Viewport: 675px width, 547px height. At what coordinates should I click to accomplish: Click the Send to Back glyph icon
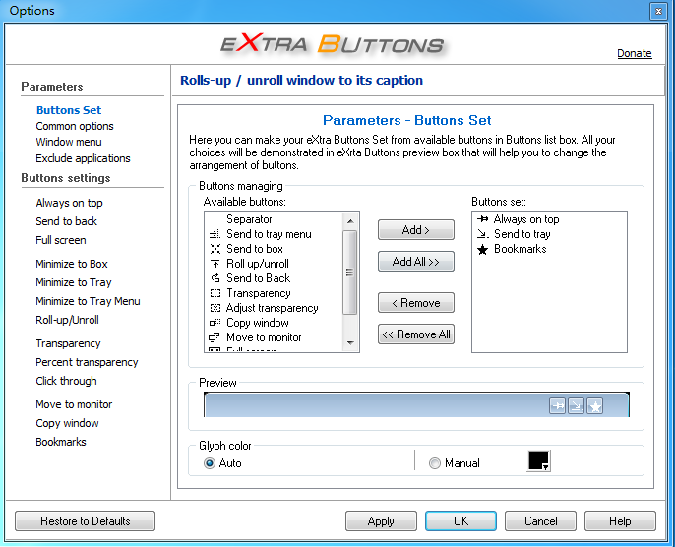pos(215,278)
